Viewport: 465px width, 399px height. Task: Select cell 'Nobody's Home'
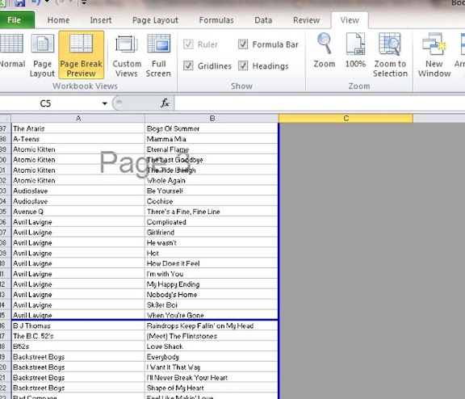tap(212, 295)
